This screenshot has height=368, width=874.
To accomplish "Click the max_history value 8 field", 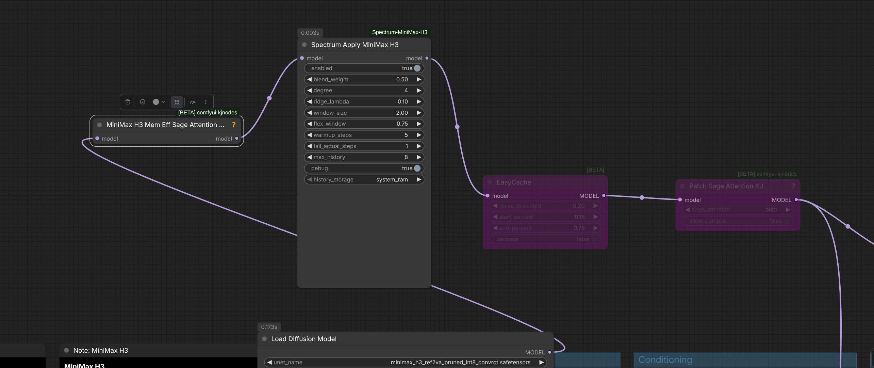I will pyautogui.click(x=364, y=157).
